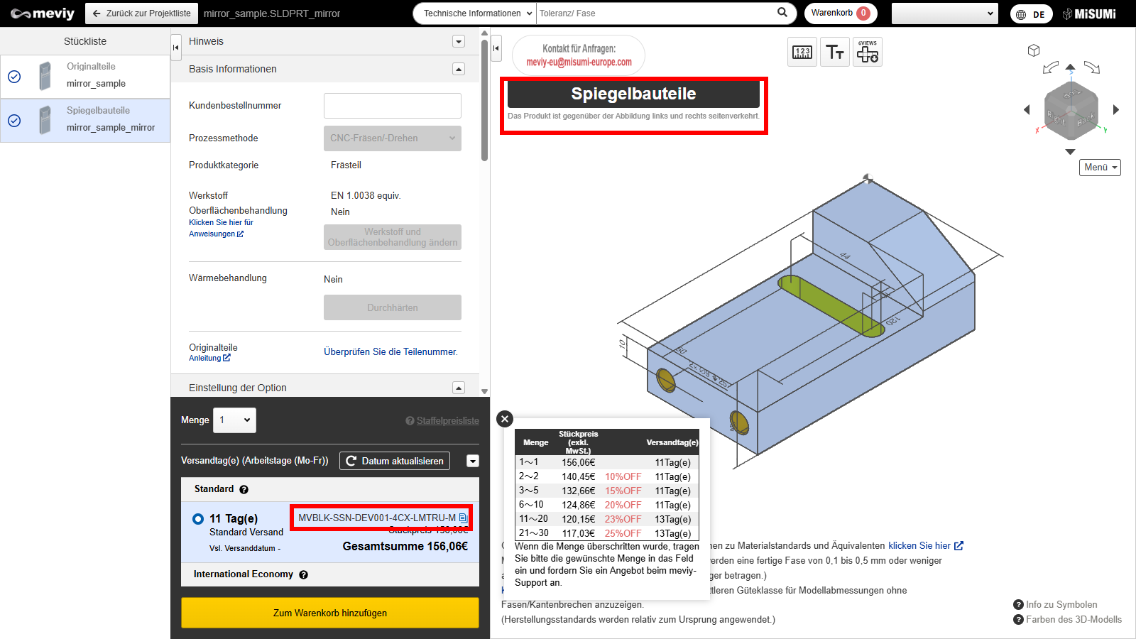The width and height of the screenshot is (1136, 639).
Task: Click the text size (Tt) icon
Action: 835,53
